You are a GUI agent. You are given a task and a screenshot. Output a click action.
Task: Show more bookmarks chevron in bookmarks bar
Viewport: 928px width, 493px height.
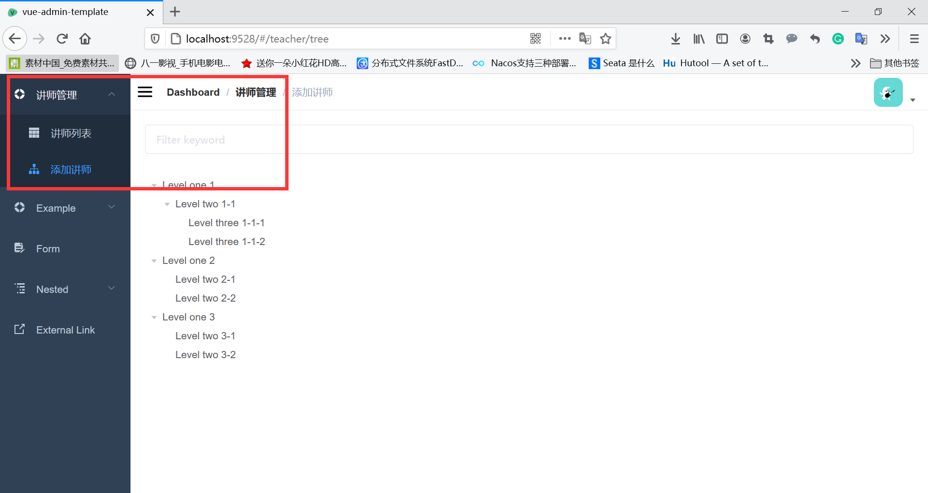(x=855, y=63)
